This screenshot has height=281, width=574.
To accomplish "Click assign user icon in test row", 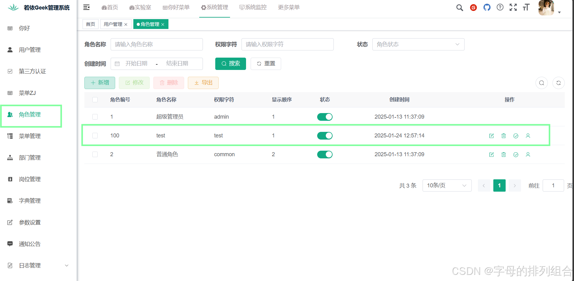I will click(x=528, y=136).
